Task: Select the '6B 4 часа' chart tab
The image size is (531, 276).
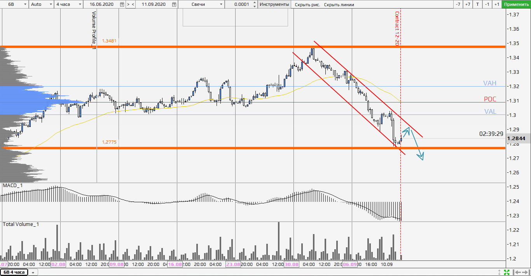Action: coord(14,272)
